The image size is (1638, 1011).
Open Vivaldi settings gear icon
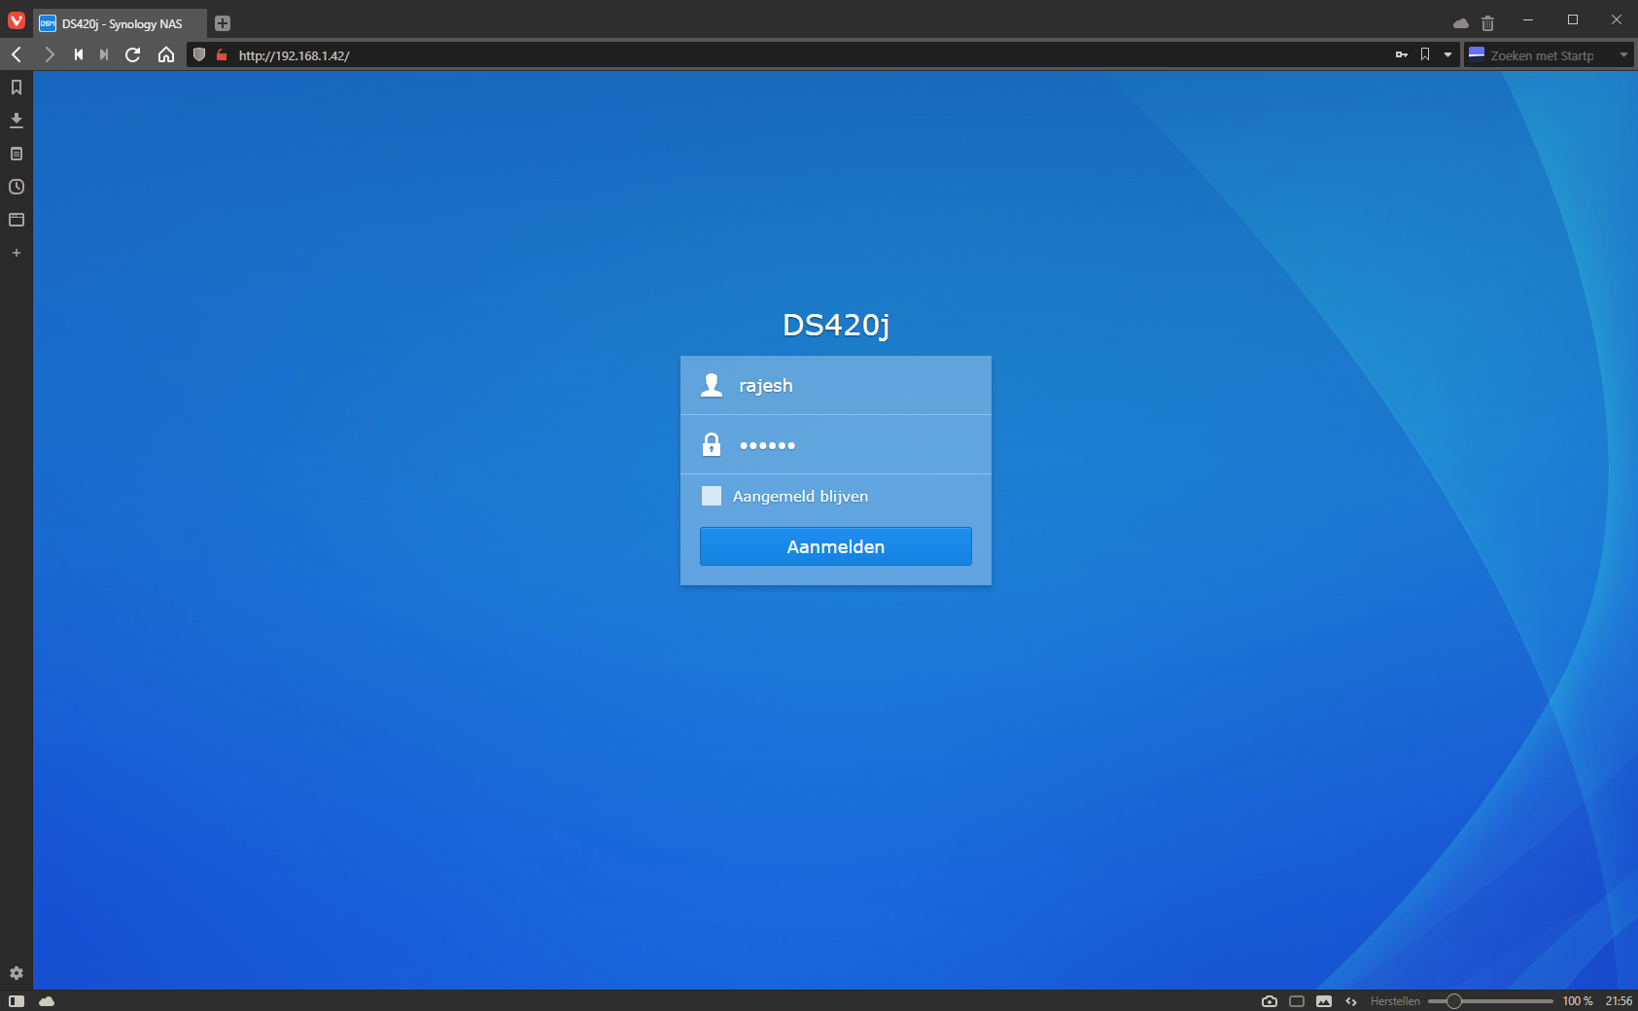(17, 973)
